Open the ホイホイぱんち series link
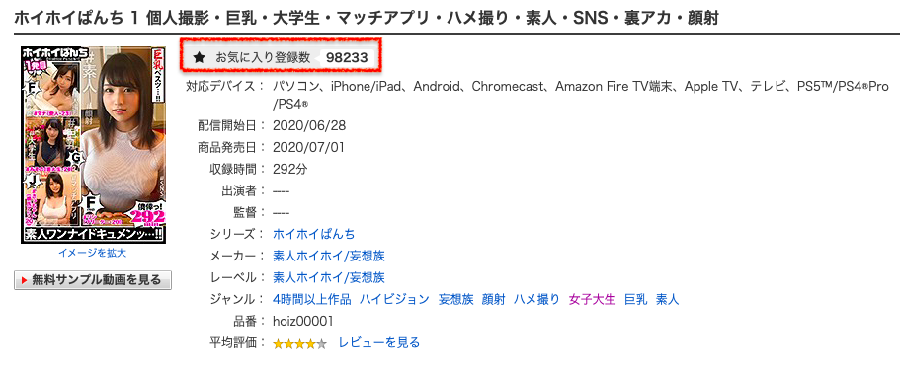This screenshot has height=371, width=900. (313, 234)
